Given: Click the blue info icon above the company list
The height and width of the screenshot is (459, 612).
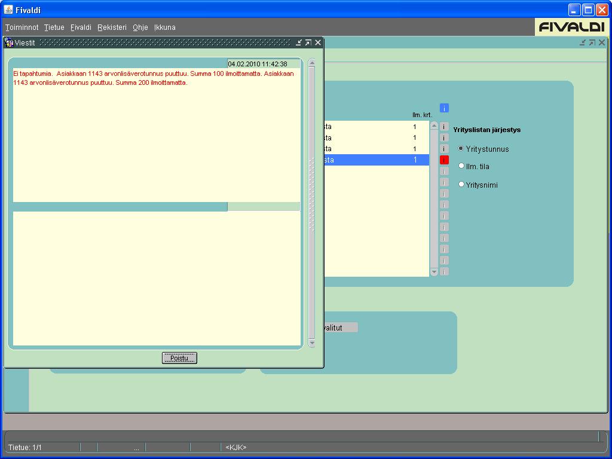Looking at the screenshot, I should point(444,108).
